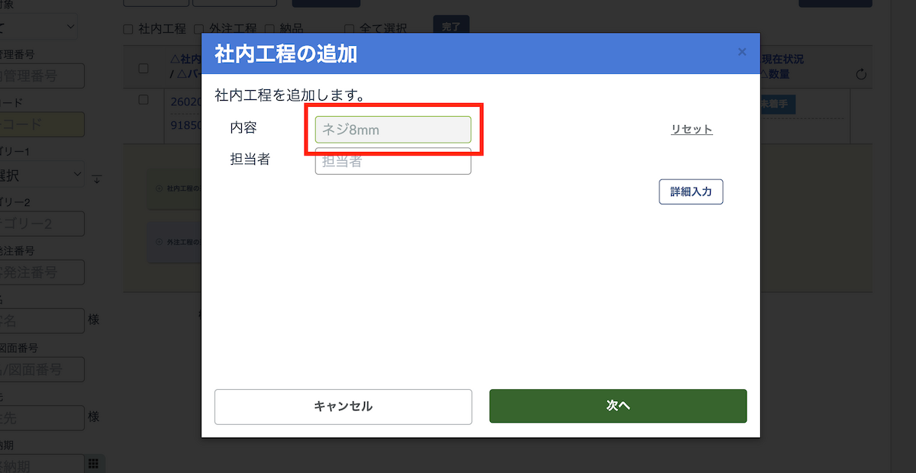916x473 pixels.
Task: Click the green 次へ button
Action: pyautogui.click(x=618, y=407)
